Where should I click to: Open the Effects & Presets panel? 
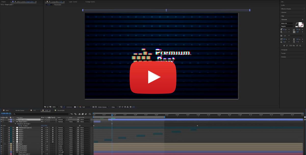pos(287,9)
